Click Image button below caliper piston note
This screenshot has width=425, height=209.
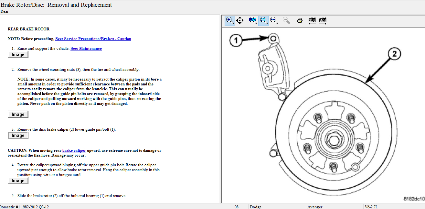point(18,114)
